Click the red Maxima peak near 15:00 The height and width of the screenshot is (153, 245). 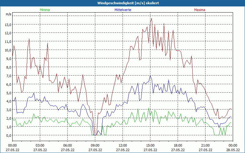coord(152,18)
